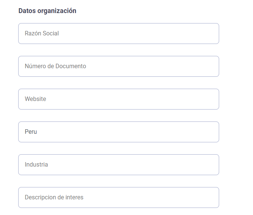The height and width of the screenshot is (215, 253).
Task: Click the Razón Social input field
Action: point(118,34)
